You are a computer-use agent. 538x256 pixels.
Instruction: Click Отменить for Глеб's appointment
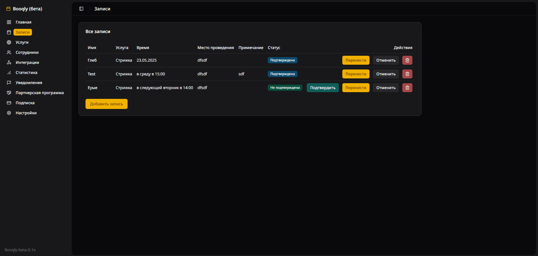coord(386,60)
